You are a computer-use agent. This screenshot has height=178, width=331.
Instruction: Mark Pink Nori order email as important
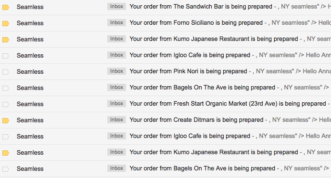[x=6, y=72]
